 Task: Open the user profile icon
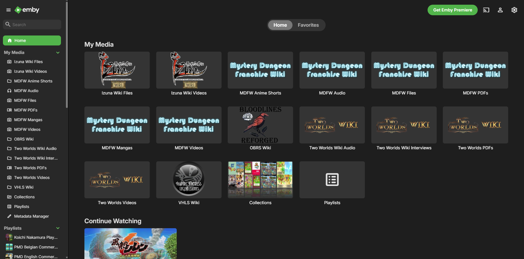coord(500,10)
